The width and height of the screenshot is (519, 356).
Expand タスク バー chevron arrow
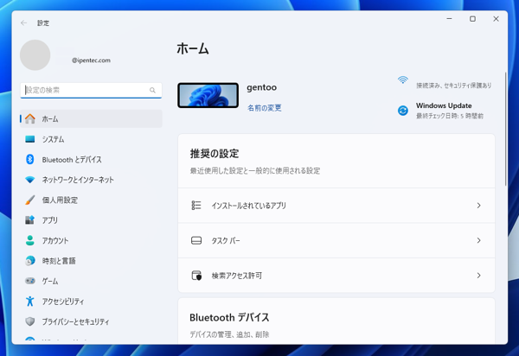[x=478, y=240]
